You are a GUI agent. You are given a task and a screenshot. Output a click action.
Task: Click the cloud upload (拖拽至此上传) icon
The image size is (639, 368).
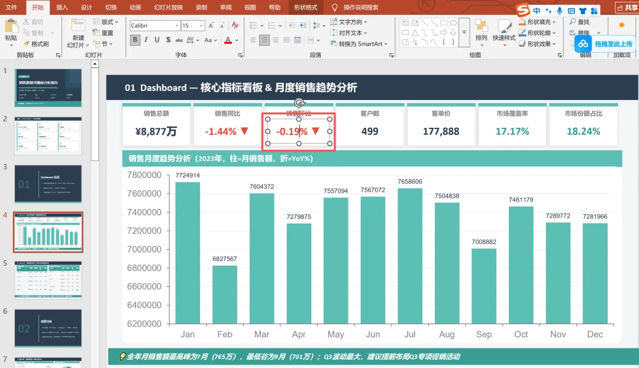[x=583, y=44]
